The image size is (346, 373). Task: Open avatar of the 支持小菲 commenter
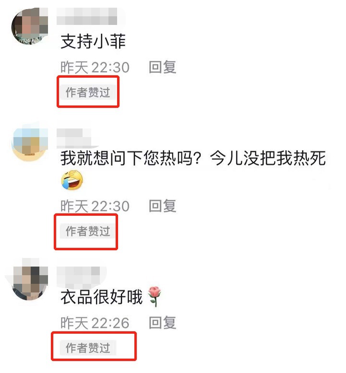tap(30, 26)
